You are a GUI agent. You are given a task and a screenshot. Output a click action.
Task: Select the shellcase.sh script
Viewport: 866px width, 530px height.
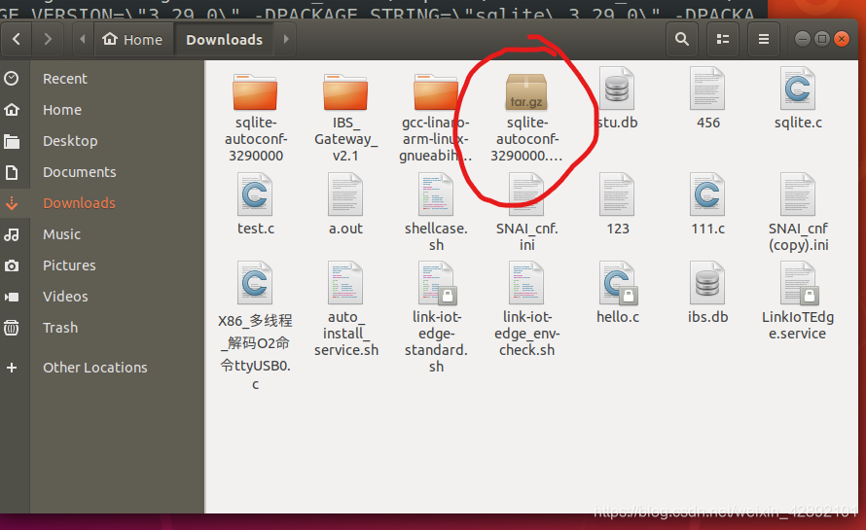tap(436, 213)
